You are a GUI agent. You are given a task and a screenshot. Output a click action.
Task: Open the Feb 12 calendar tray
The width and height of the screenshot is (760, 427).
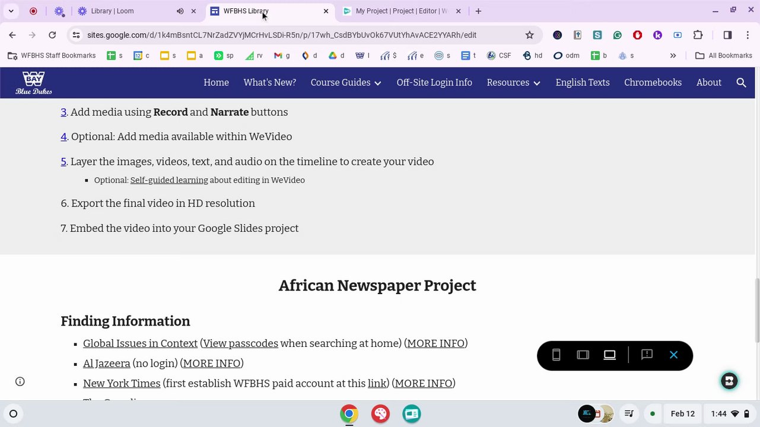tap(682, 414)
